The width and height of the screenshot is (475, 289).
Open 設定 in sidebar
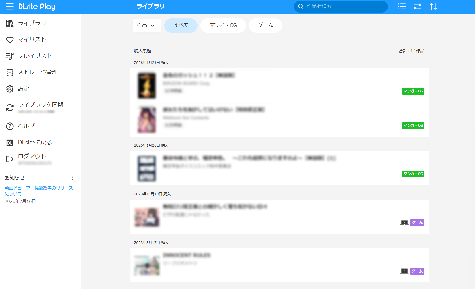click(x=23, y=89)
